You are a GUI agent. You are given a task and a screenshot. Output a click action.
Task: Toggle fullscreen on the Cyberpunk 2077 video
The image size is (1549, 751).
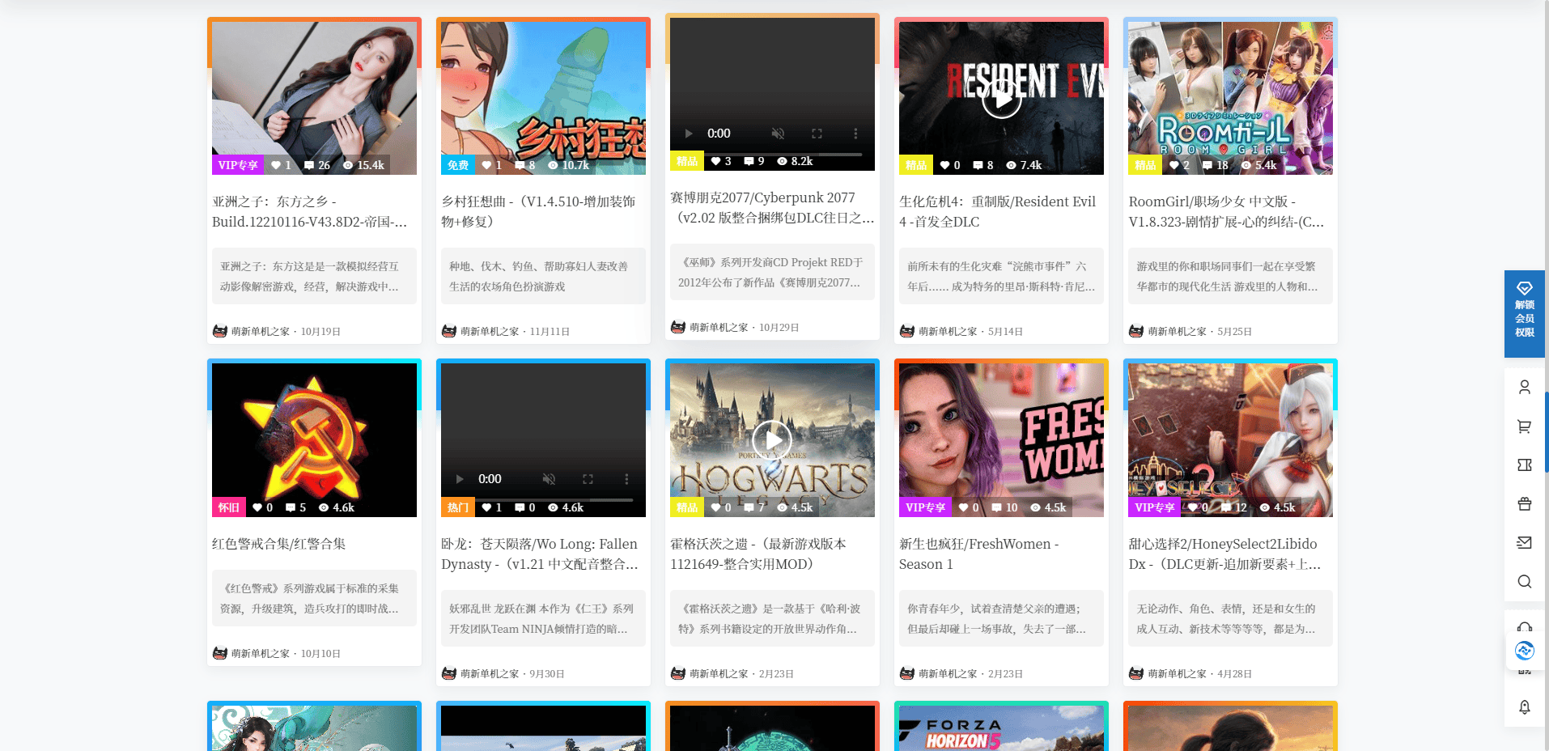click(817, 134)
